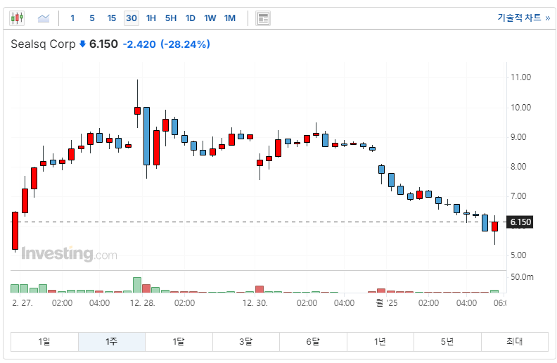The image size is (557, 363).
Task: Switch to candlestick chart type icon
Action: click(17, 18)
